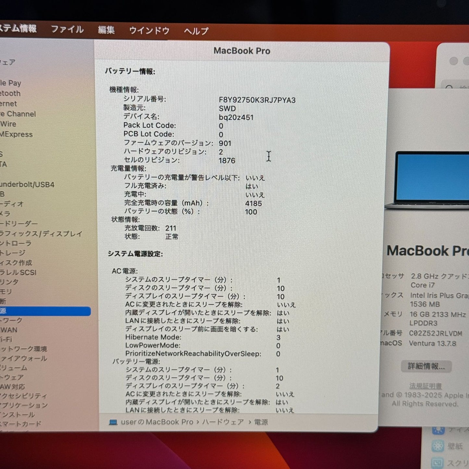This screenshot has height=469, width=469.
Task: Click システム電源設定 section heading
Action: click(x=135, y=254)
